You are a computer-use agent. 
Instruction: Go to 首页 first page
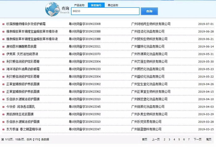pos(144,139)
